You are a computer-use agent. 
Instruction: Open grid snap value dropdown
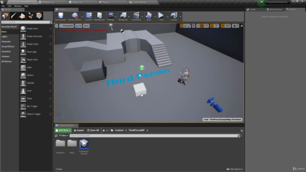(x=207, y=26)
